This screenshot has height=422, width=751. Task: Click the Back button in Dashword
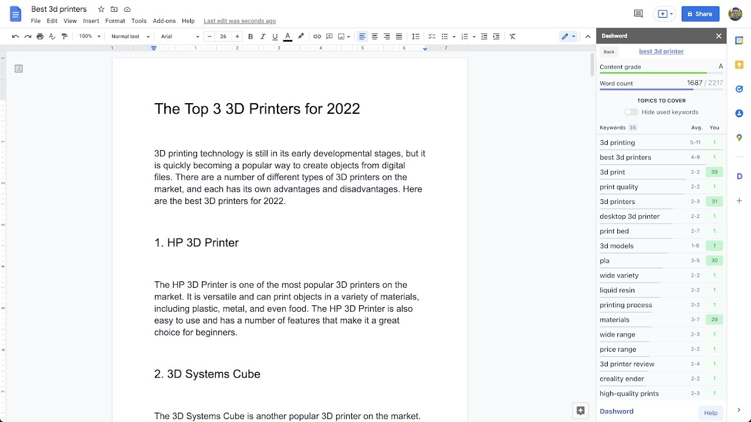click(x=609, y=52)
